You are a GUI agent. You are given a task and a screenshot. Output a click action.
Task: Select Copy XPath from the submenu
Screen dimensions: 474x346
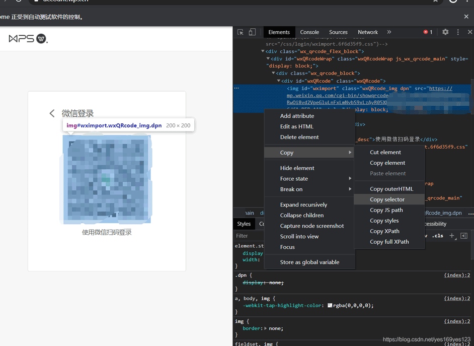click(384, 231)
